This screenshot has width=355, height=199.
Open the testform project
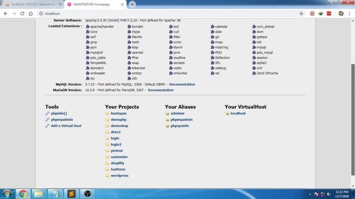[x=118, y=169]
